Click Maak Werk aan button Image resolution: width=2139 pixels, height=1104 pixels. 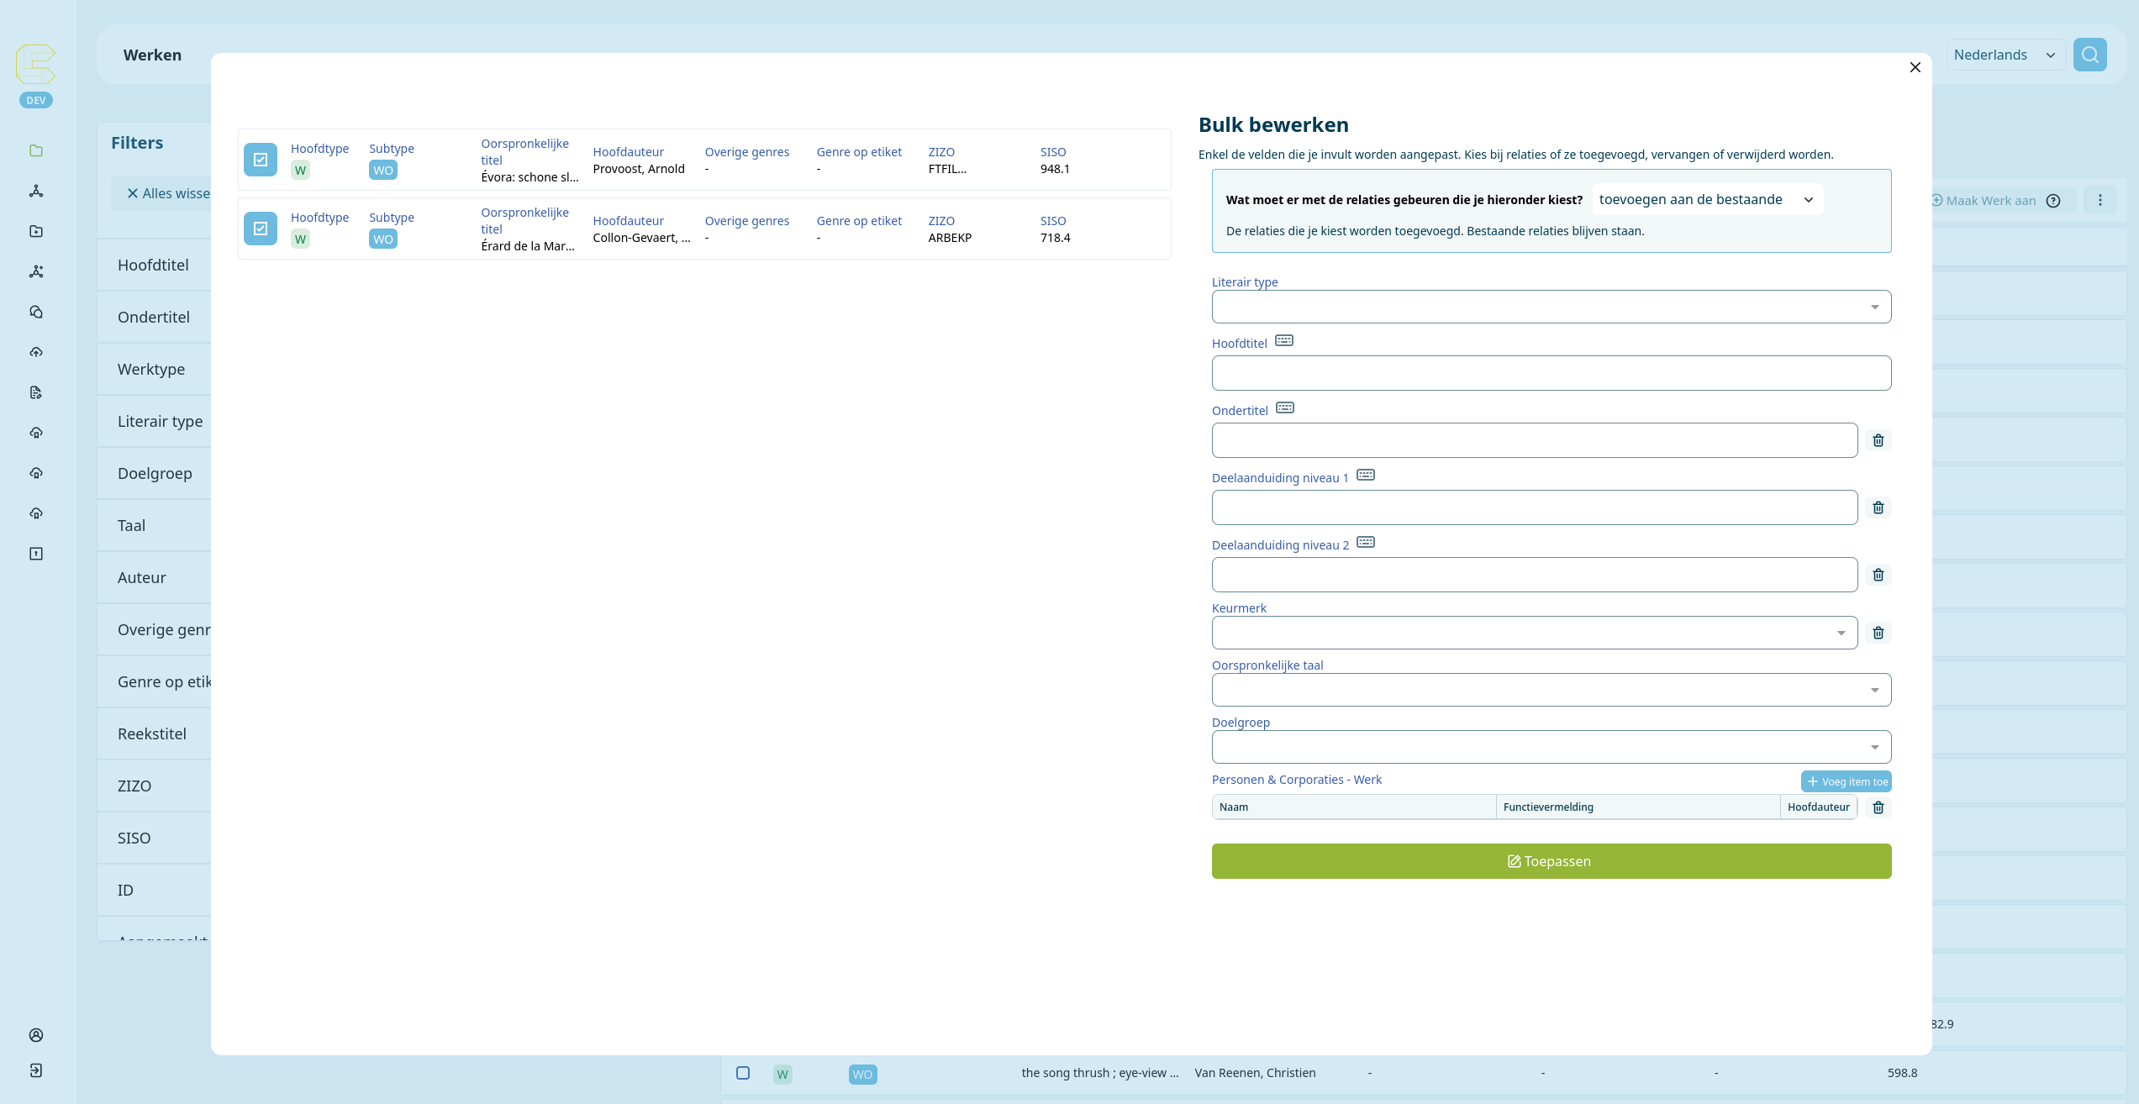[x=1984, y=201]
